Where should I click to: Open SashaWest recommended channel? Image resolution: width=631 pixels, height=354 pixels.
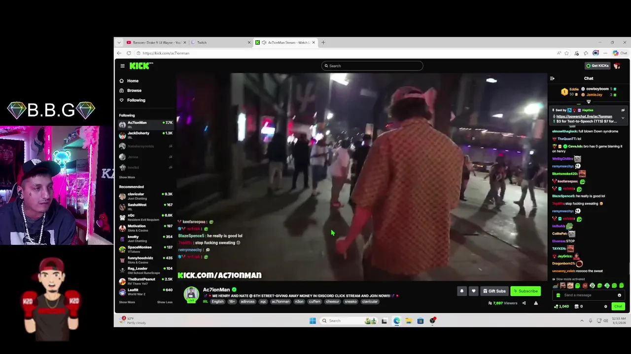tap(145, 206)
